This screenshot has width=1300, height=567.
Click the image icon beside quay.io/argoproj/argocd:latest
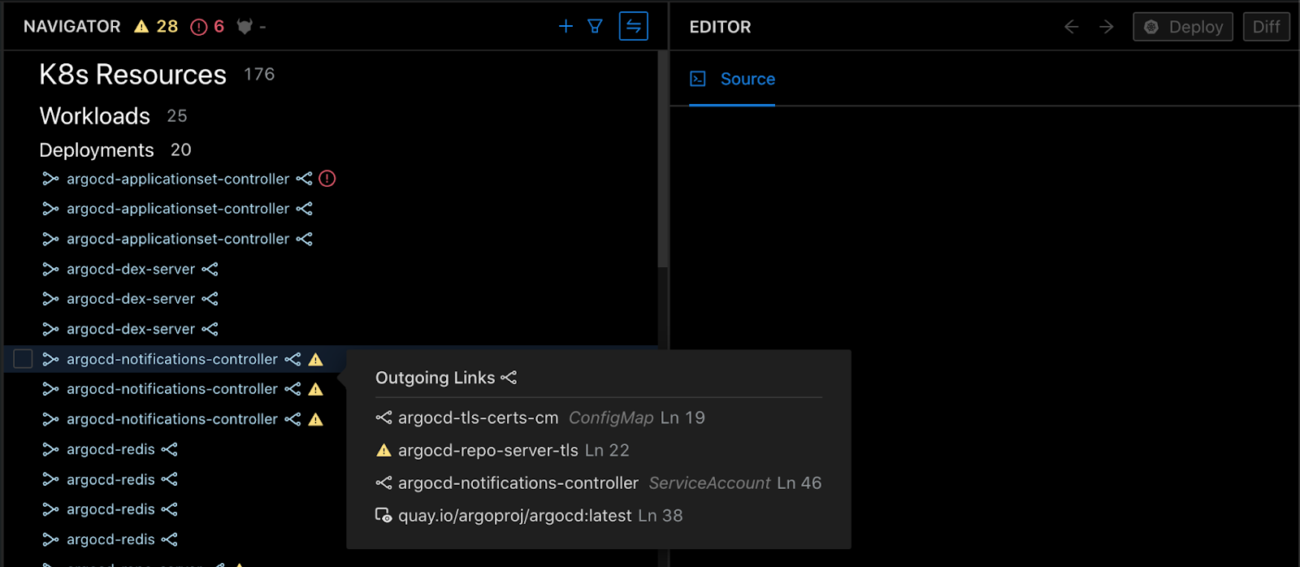point(383,516)
